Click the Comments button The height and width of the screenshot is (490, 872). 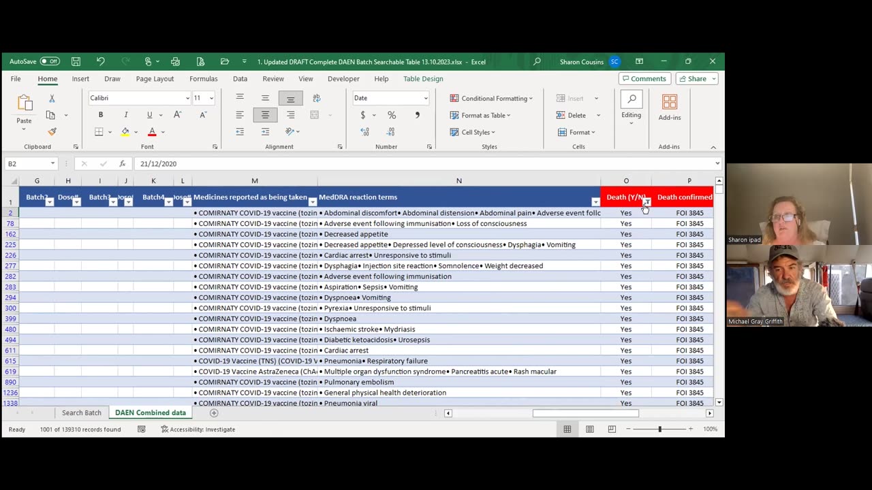(x=644, y=78)
